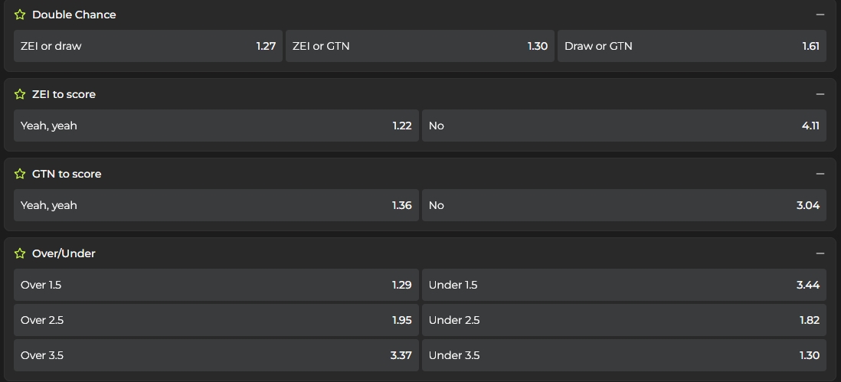Click the Over/Under favorite star
841x382 pixels.
[20, 253]
